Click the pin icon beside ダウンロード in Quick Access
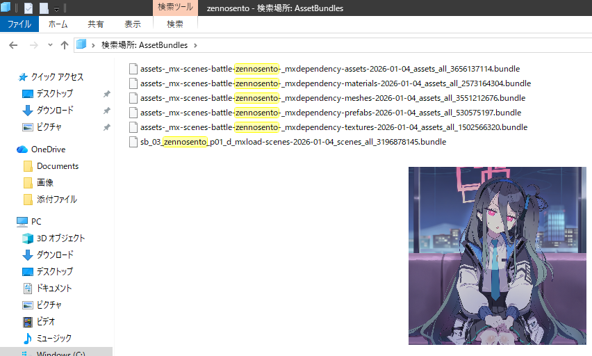 tap(106, 111)
